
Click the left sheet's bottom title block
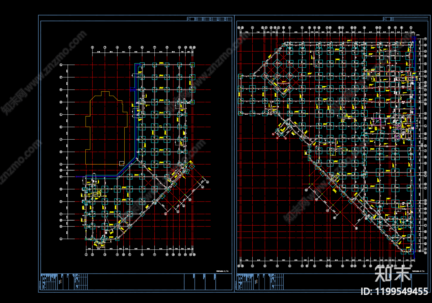tap(136, 282)
